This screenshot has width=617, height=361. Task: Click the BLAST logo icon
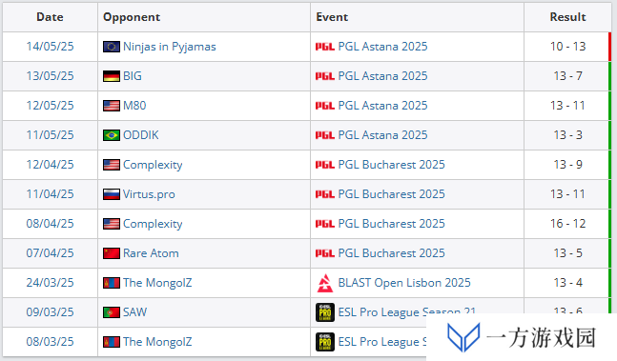pyautogui.click(x=325, y=283)
